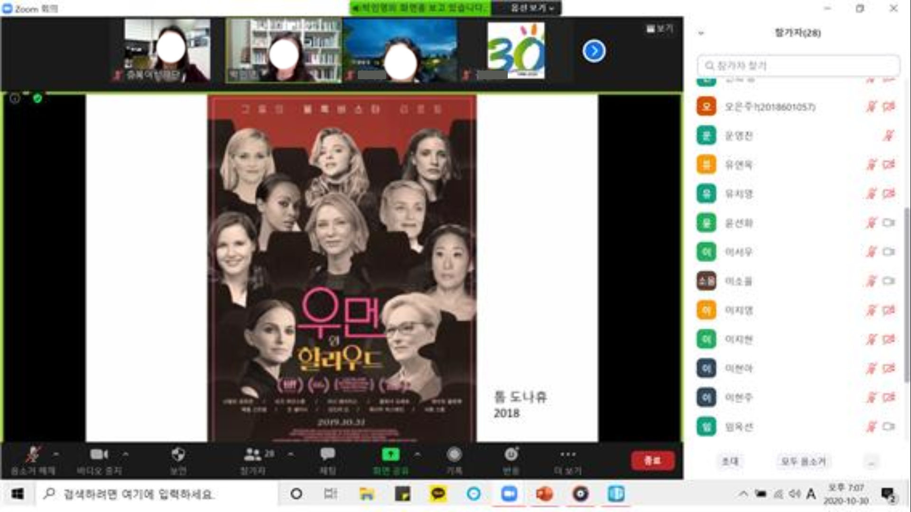The width and height of the screenshot is (911, 512).
Task: Open PowerPoint from Windows taskbar
Action: [x=544, y=494]
